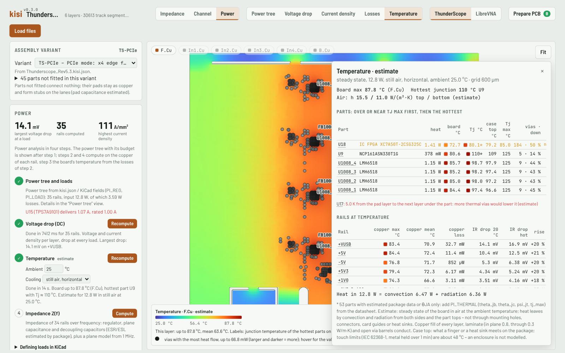
Task: Open the Power tree view
Action: [x=263, y=14]
